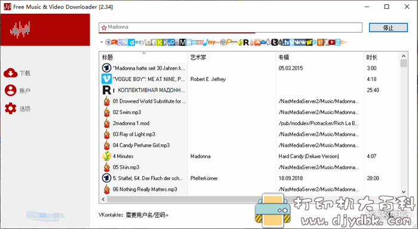Click the 4:18 duration cell
Image resolution: width=418 pixels, height=229 pixels.
371,79
